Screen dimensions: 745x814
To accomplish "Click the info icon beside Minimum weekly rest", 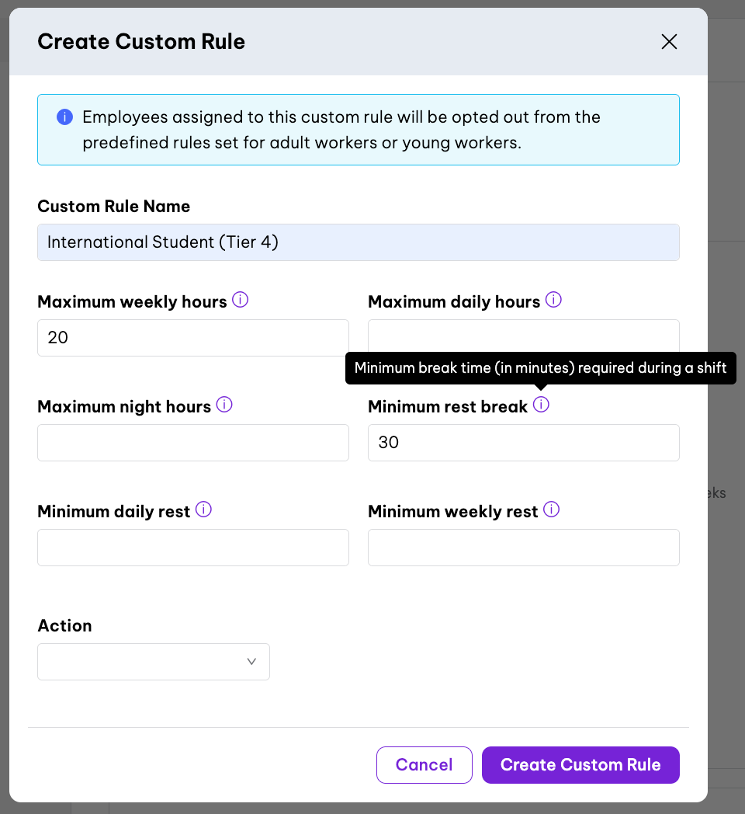I will (552, 510).
